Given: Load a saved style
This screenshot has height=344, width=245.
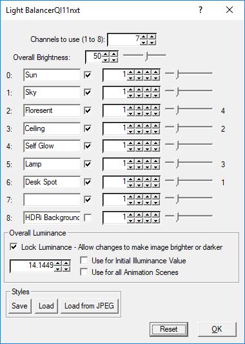Looking at the screenshot, I should pyautogui.click(x=46, y=306).
